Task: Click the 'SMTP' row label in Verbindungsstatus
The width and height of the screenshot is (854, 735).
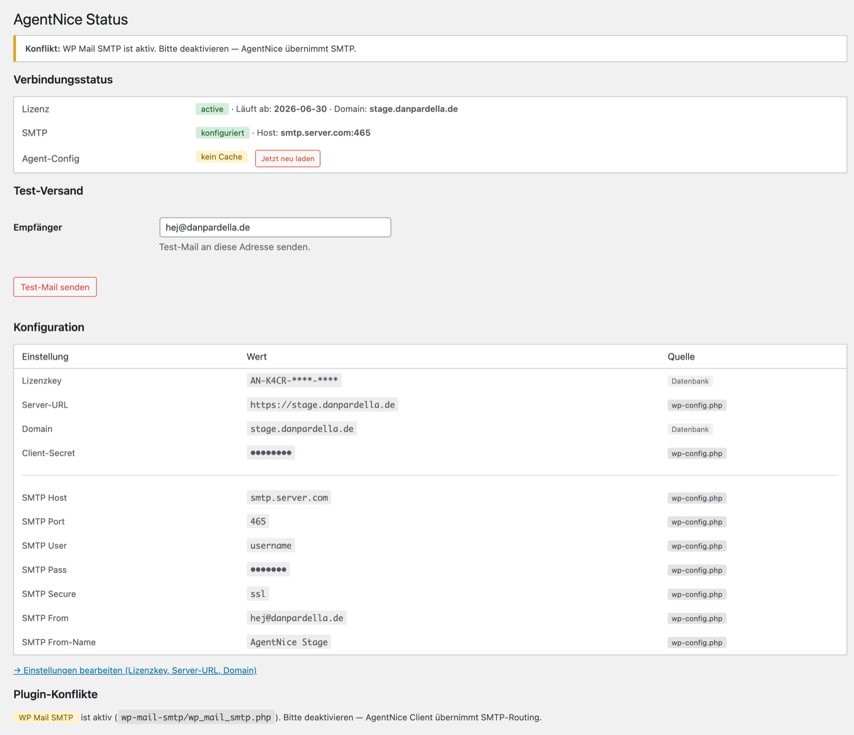Action: (34, 133)
